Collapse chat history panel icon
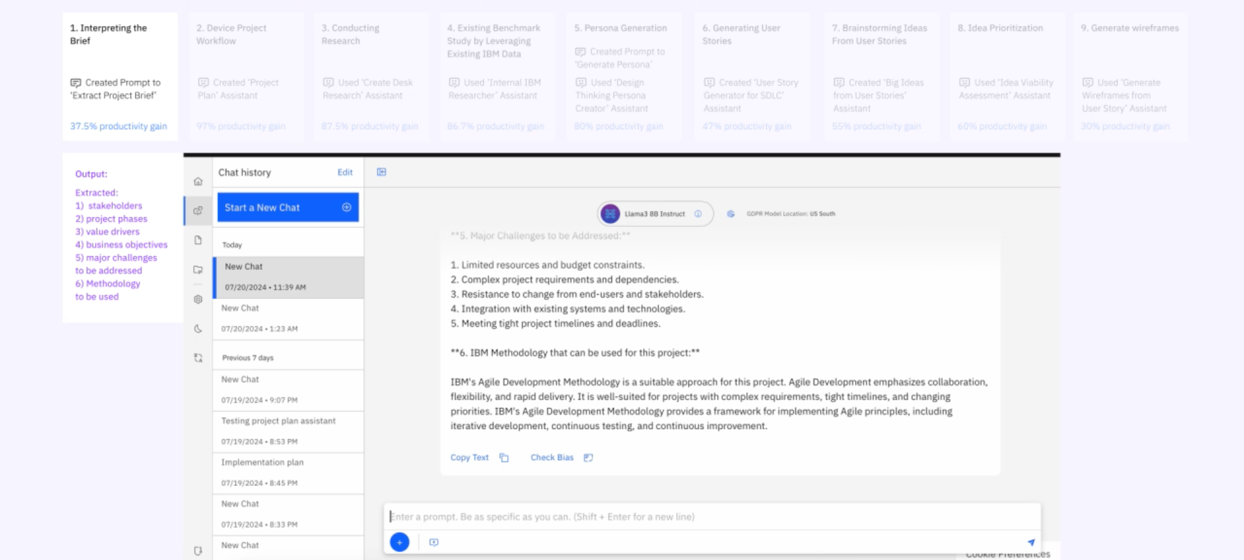The width and height of the screenshot is (1244, 560). coord(381,172)
